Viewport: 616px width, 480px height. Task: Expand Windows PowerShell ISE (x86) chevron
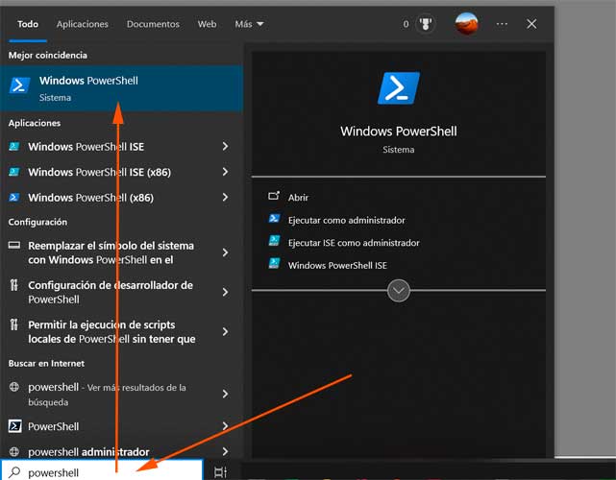pyautogui.click(x=225, y=172)
